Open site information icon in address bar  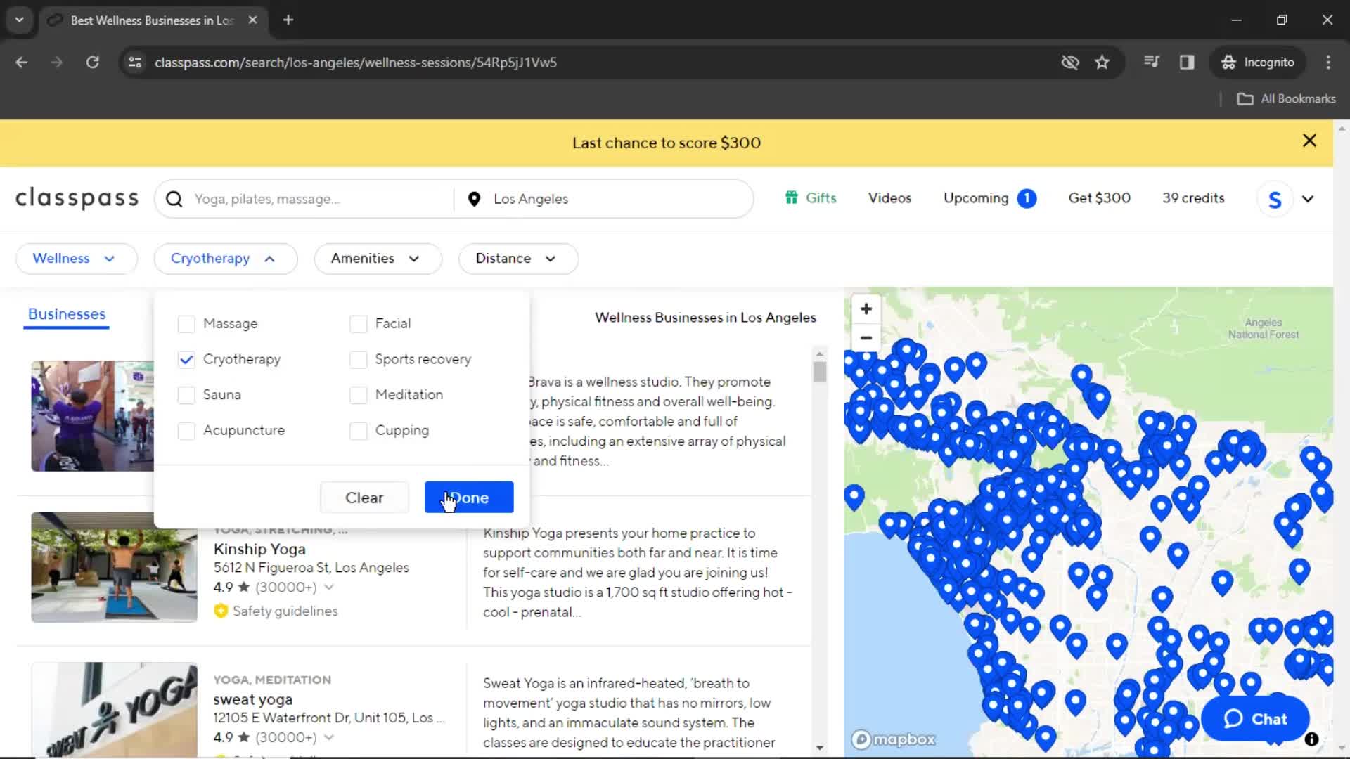[x=135, y=63]
